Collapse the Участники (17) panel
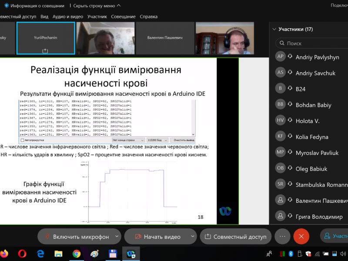This screenshot has width=348, height=261. [x=274, y=30]
